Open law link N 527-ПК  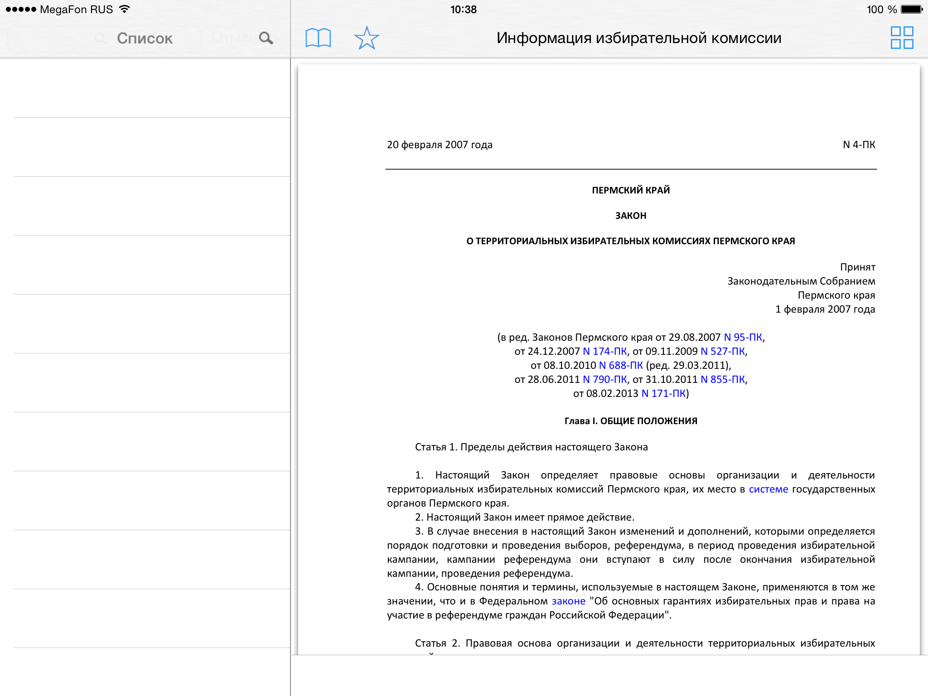tap(722, 351)
